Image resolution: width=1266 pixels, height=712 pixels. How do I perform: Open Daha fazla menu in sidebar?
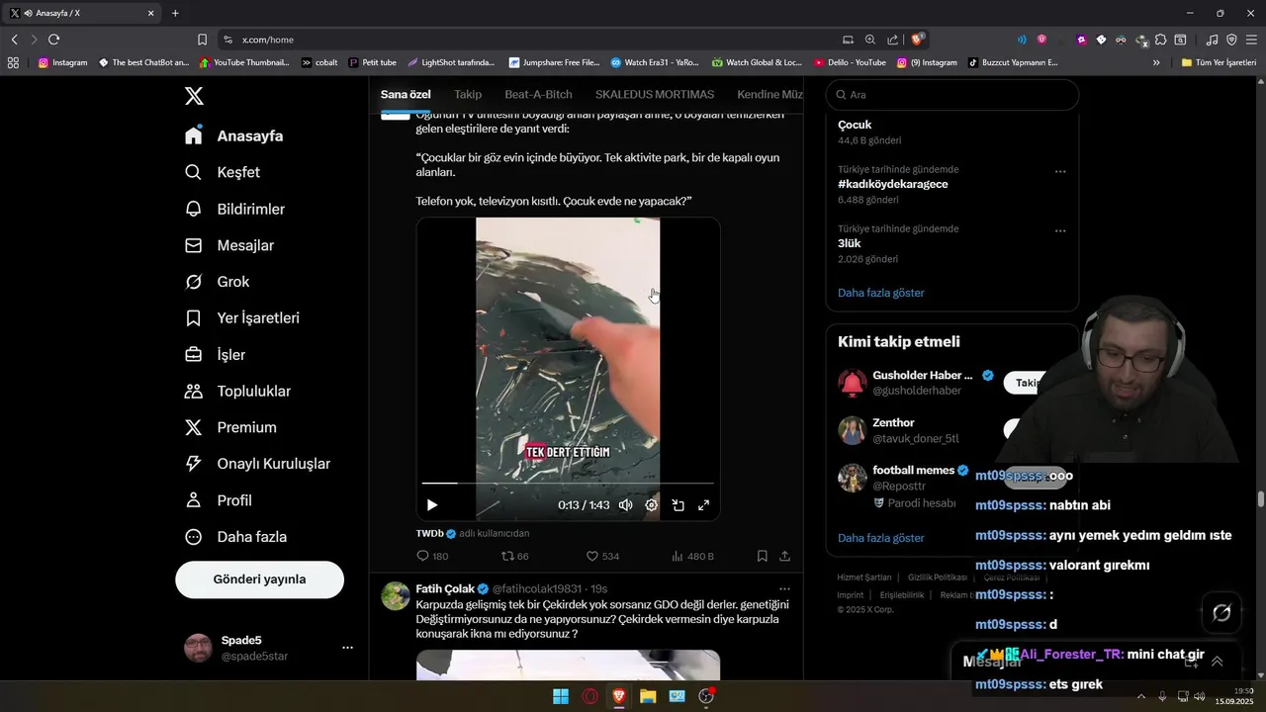click(x=236, y=537)
